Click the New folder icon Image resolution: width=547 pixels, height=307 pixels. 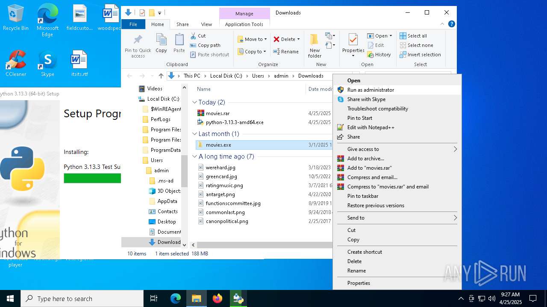coord(315,40)
